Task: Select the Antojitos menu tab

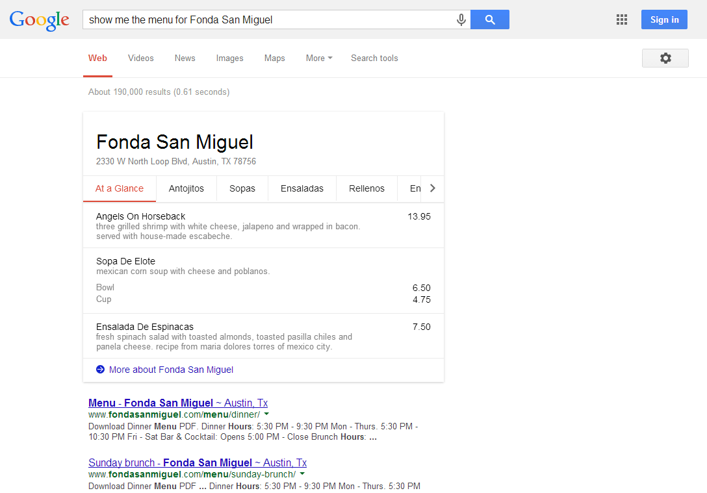Action: [x=186, y=188]
